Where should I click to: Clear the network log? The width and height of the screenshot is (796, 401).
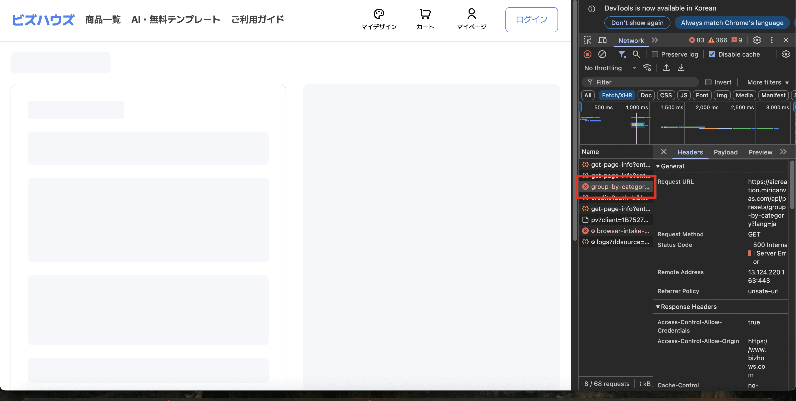click(602, 54)
